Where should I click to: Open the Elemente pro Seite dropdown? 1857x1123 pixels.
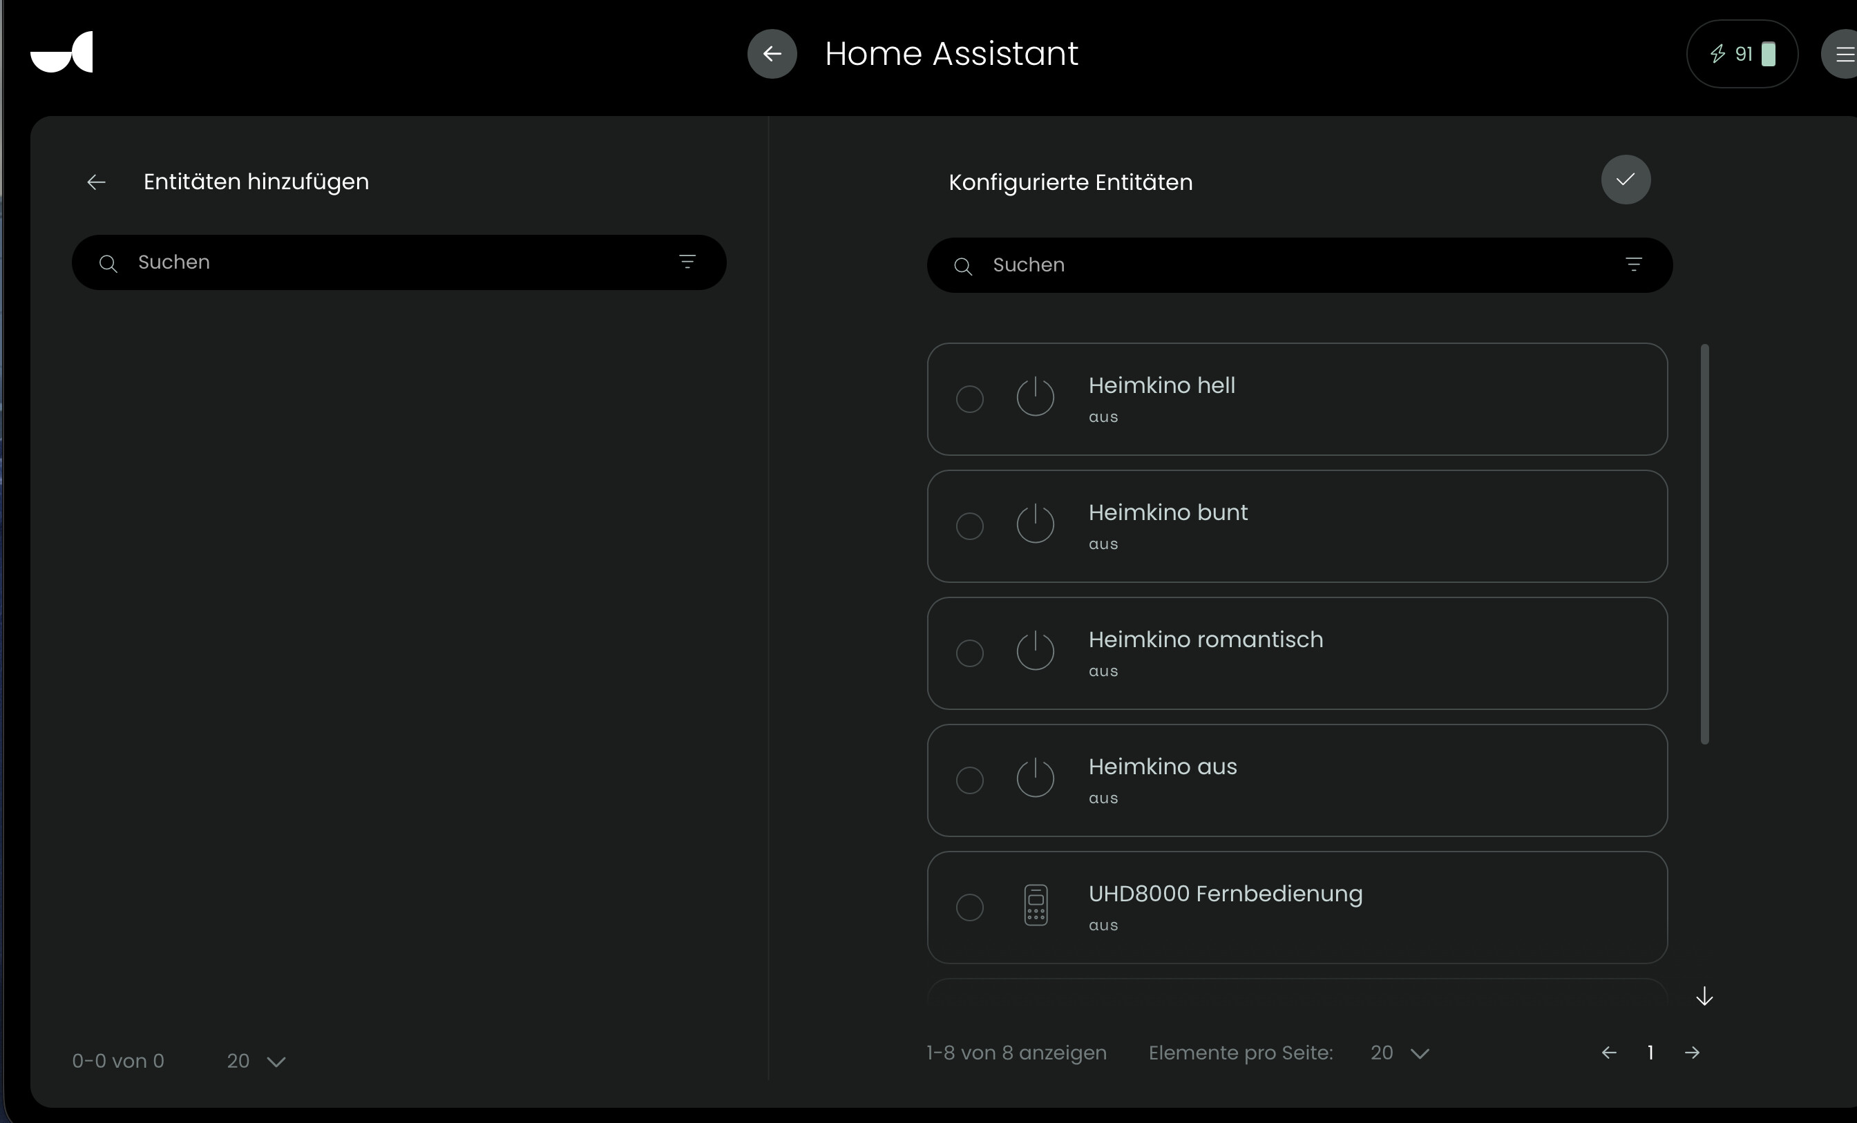pos(1399,1053)
